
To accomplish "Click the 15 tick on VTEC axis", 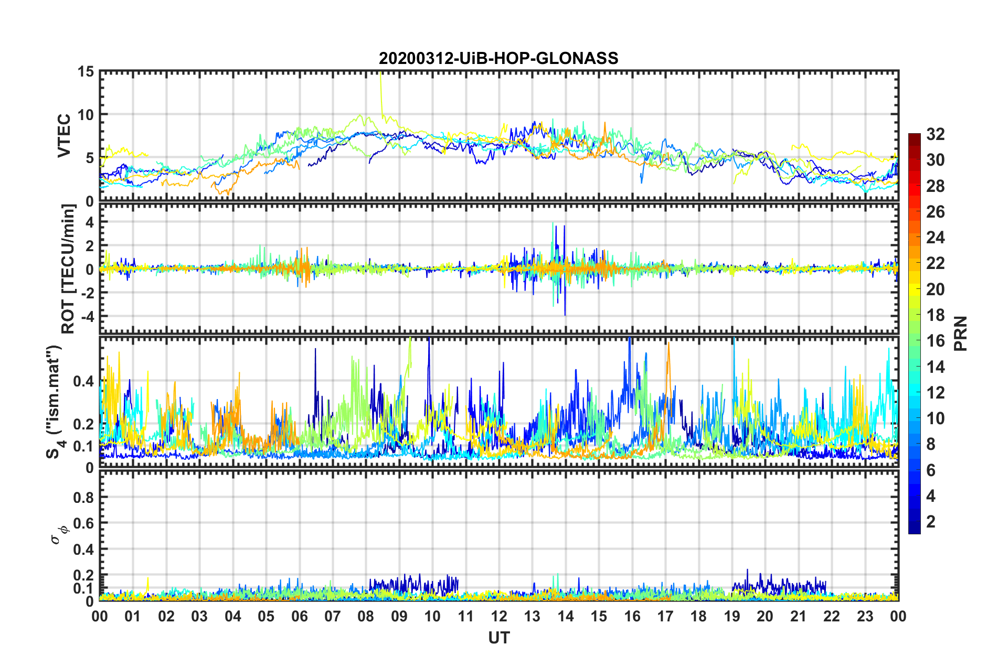I will (x=86, y=71).
